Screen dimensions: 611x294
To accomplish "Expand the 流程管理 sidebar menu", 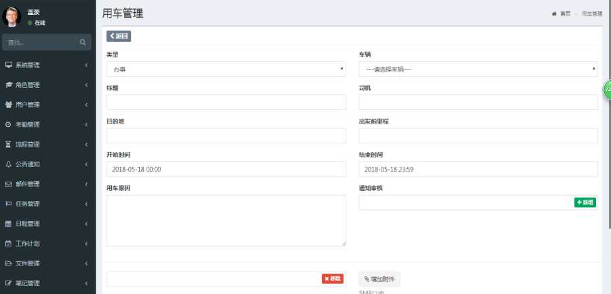I will click(x=48, y=145).
